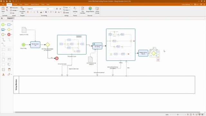The image size is (206, 116).
Task: Select the custom artifacts icon in palette
Action: coord(9,74)
